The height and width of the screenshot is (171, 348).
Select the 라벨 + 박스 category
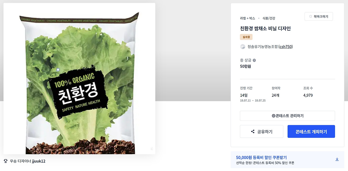click(247, 18)
